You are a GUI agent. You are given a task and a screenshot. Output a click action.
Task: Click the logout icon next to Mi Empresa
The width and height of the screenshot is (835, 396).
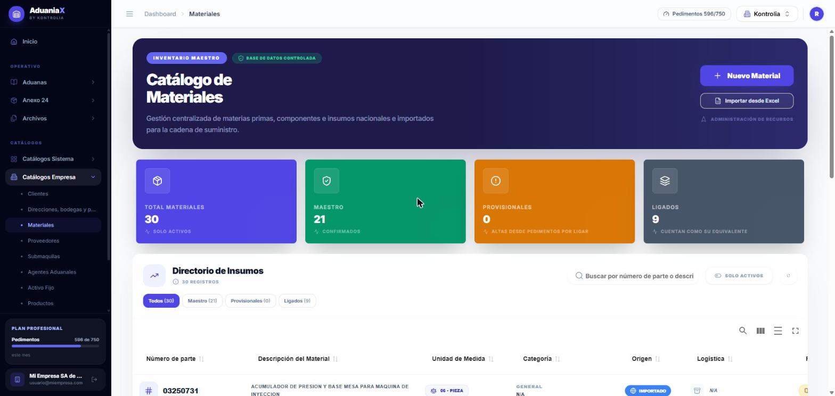click(x=94, y=379)
